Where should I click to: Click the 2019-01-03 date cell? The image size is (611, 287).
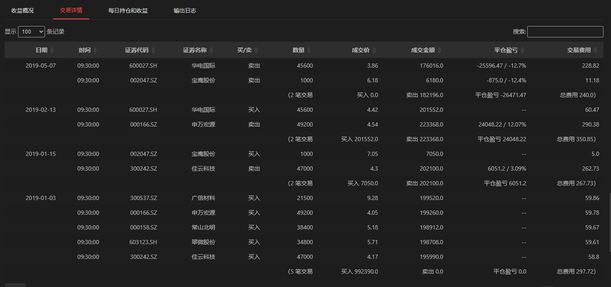pos(40,198)
